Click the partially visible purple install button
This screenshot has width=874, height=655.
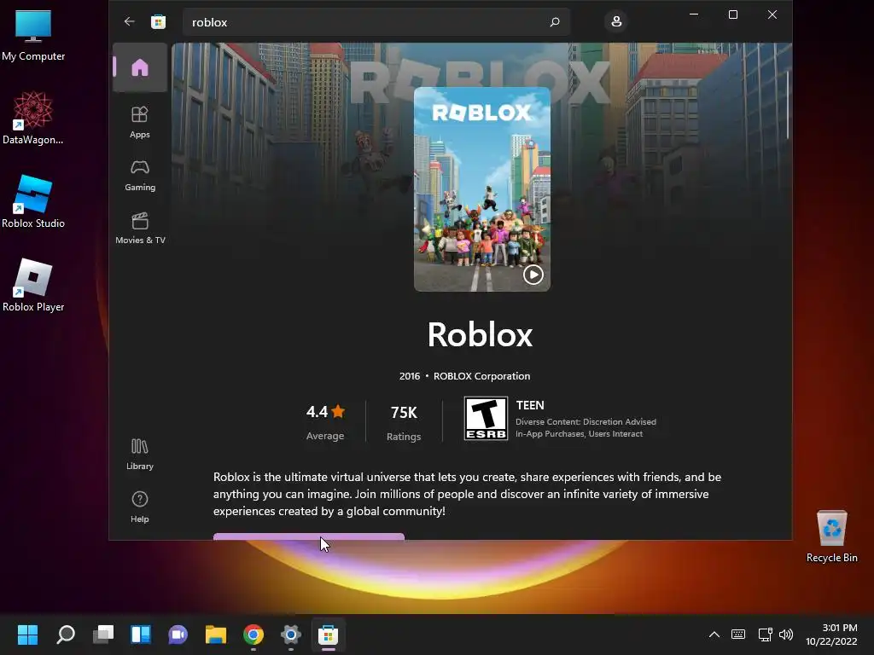point(309,536)
